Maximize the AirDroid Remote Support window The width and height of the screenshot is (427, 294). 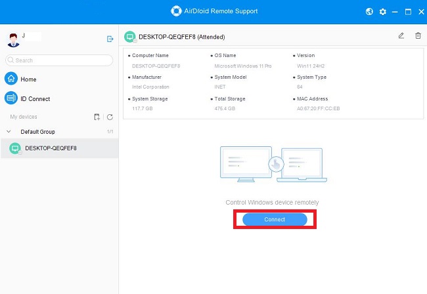(x=408, y=12)
